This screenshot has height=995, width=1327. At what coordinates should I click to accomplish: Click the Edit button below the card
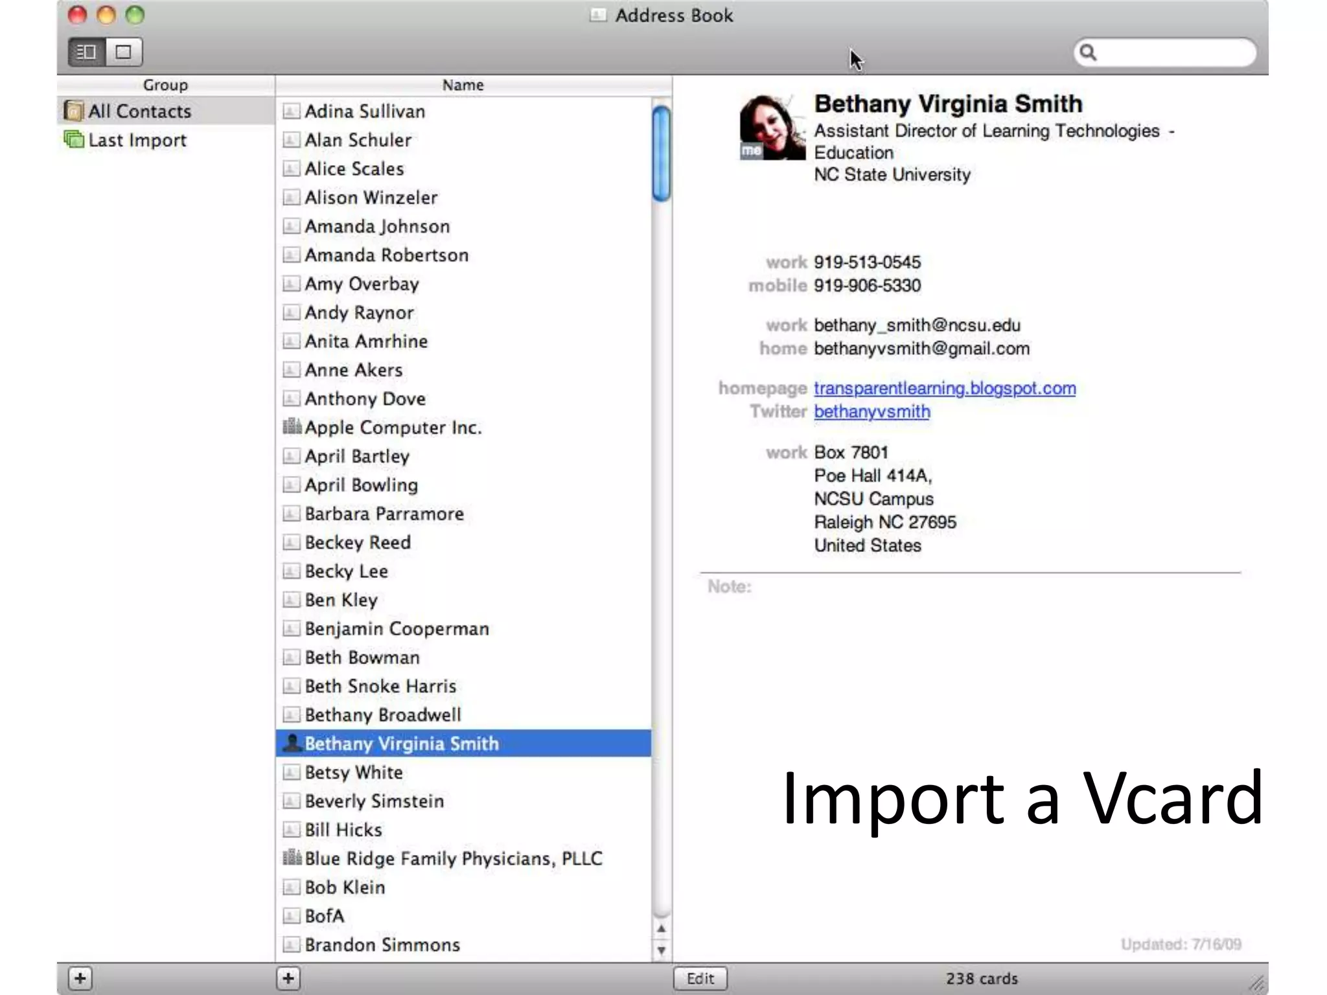point(700,978)
